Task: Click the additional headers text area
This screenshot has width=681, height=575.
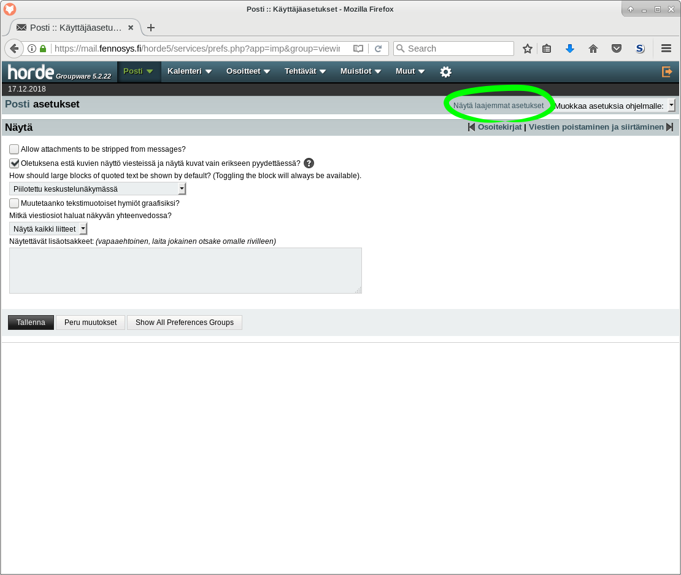Action: 185,270
